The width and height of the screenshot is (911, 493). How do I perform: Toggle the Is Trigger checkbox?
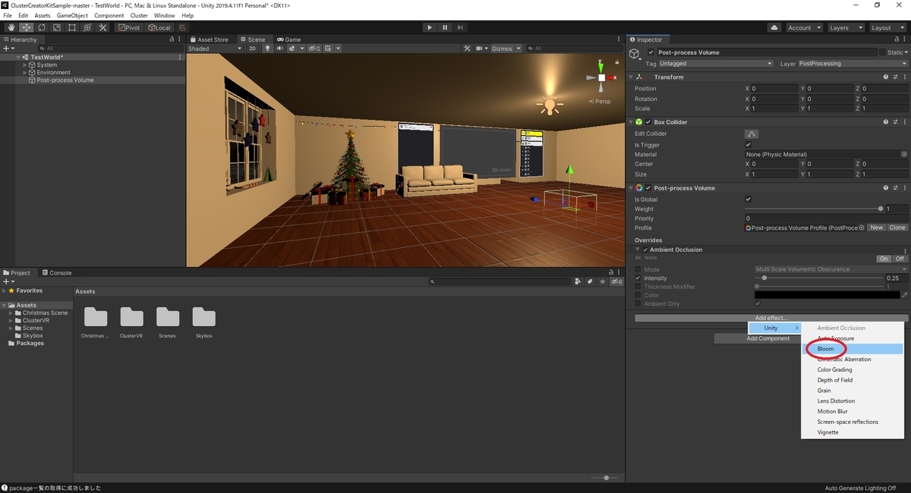click(x=749, y=144)
